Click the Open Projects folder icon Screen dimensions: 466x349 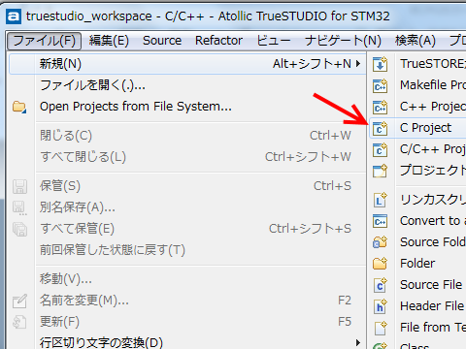coord(19,107)
